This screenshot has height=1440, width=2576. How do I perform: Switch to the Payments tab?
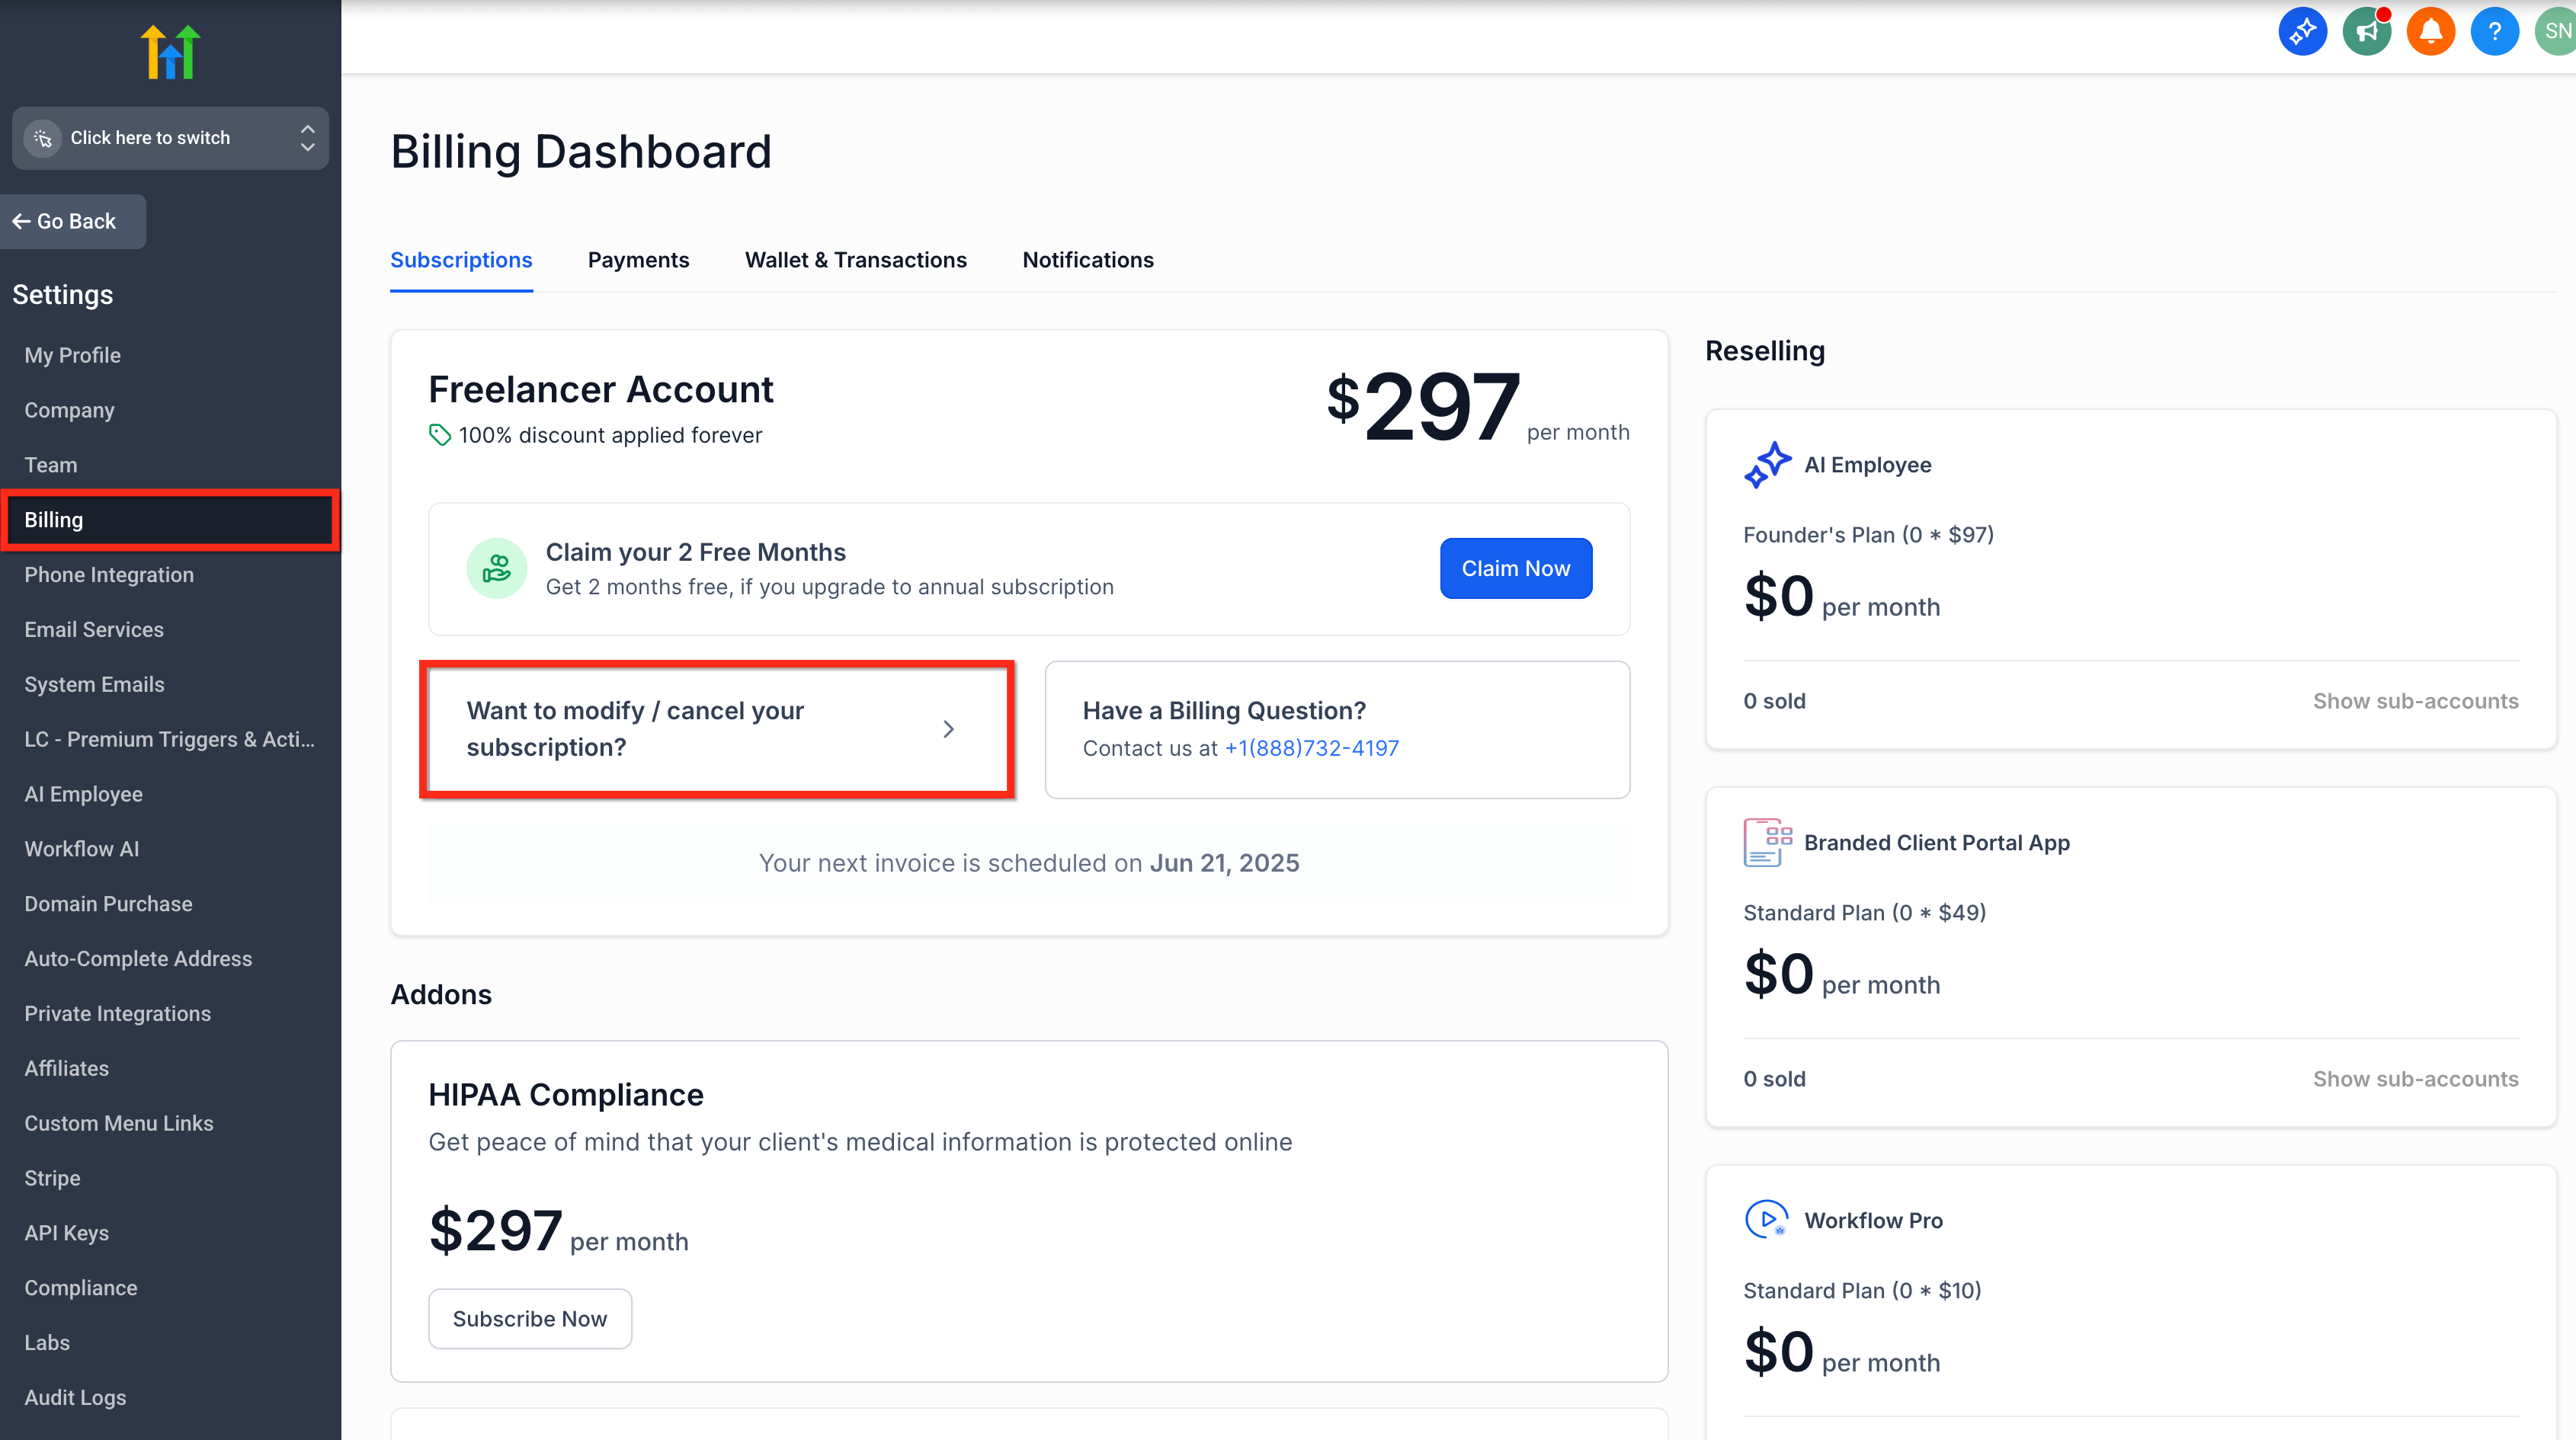[638, 260]
